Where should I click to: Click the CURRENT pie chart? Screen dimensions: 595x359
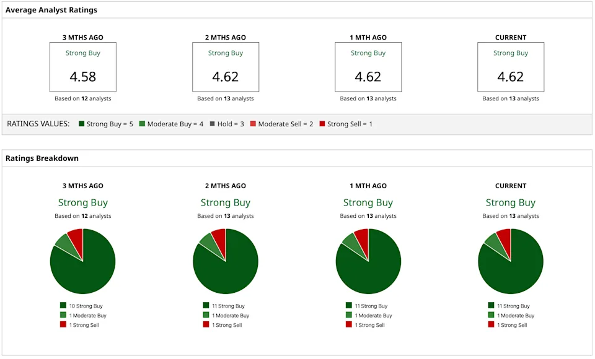pyautogui.click(x=511, y=261)
